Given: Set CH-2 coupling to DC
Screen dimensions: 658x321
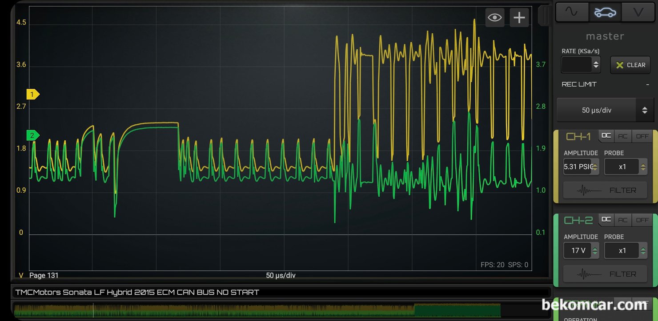Looking at the screenshot, I should (606, 220).
